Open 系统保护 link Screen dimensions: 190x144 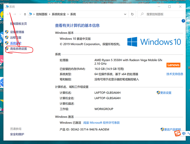click(16, 43)
